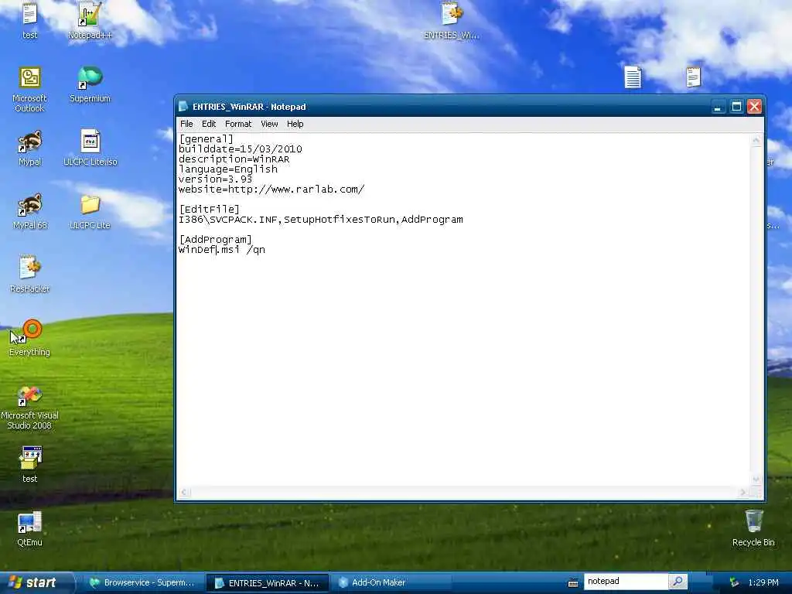
Task: Click the taskbar search magnifier button
Action: [x=678, y=582]
